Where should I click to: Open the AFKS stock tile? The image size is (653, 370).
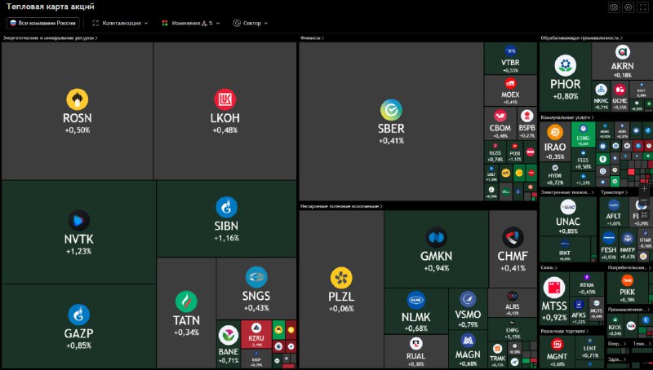click(x=579, y=311)
